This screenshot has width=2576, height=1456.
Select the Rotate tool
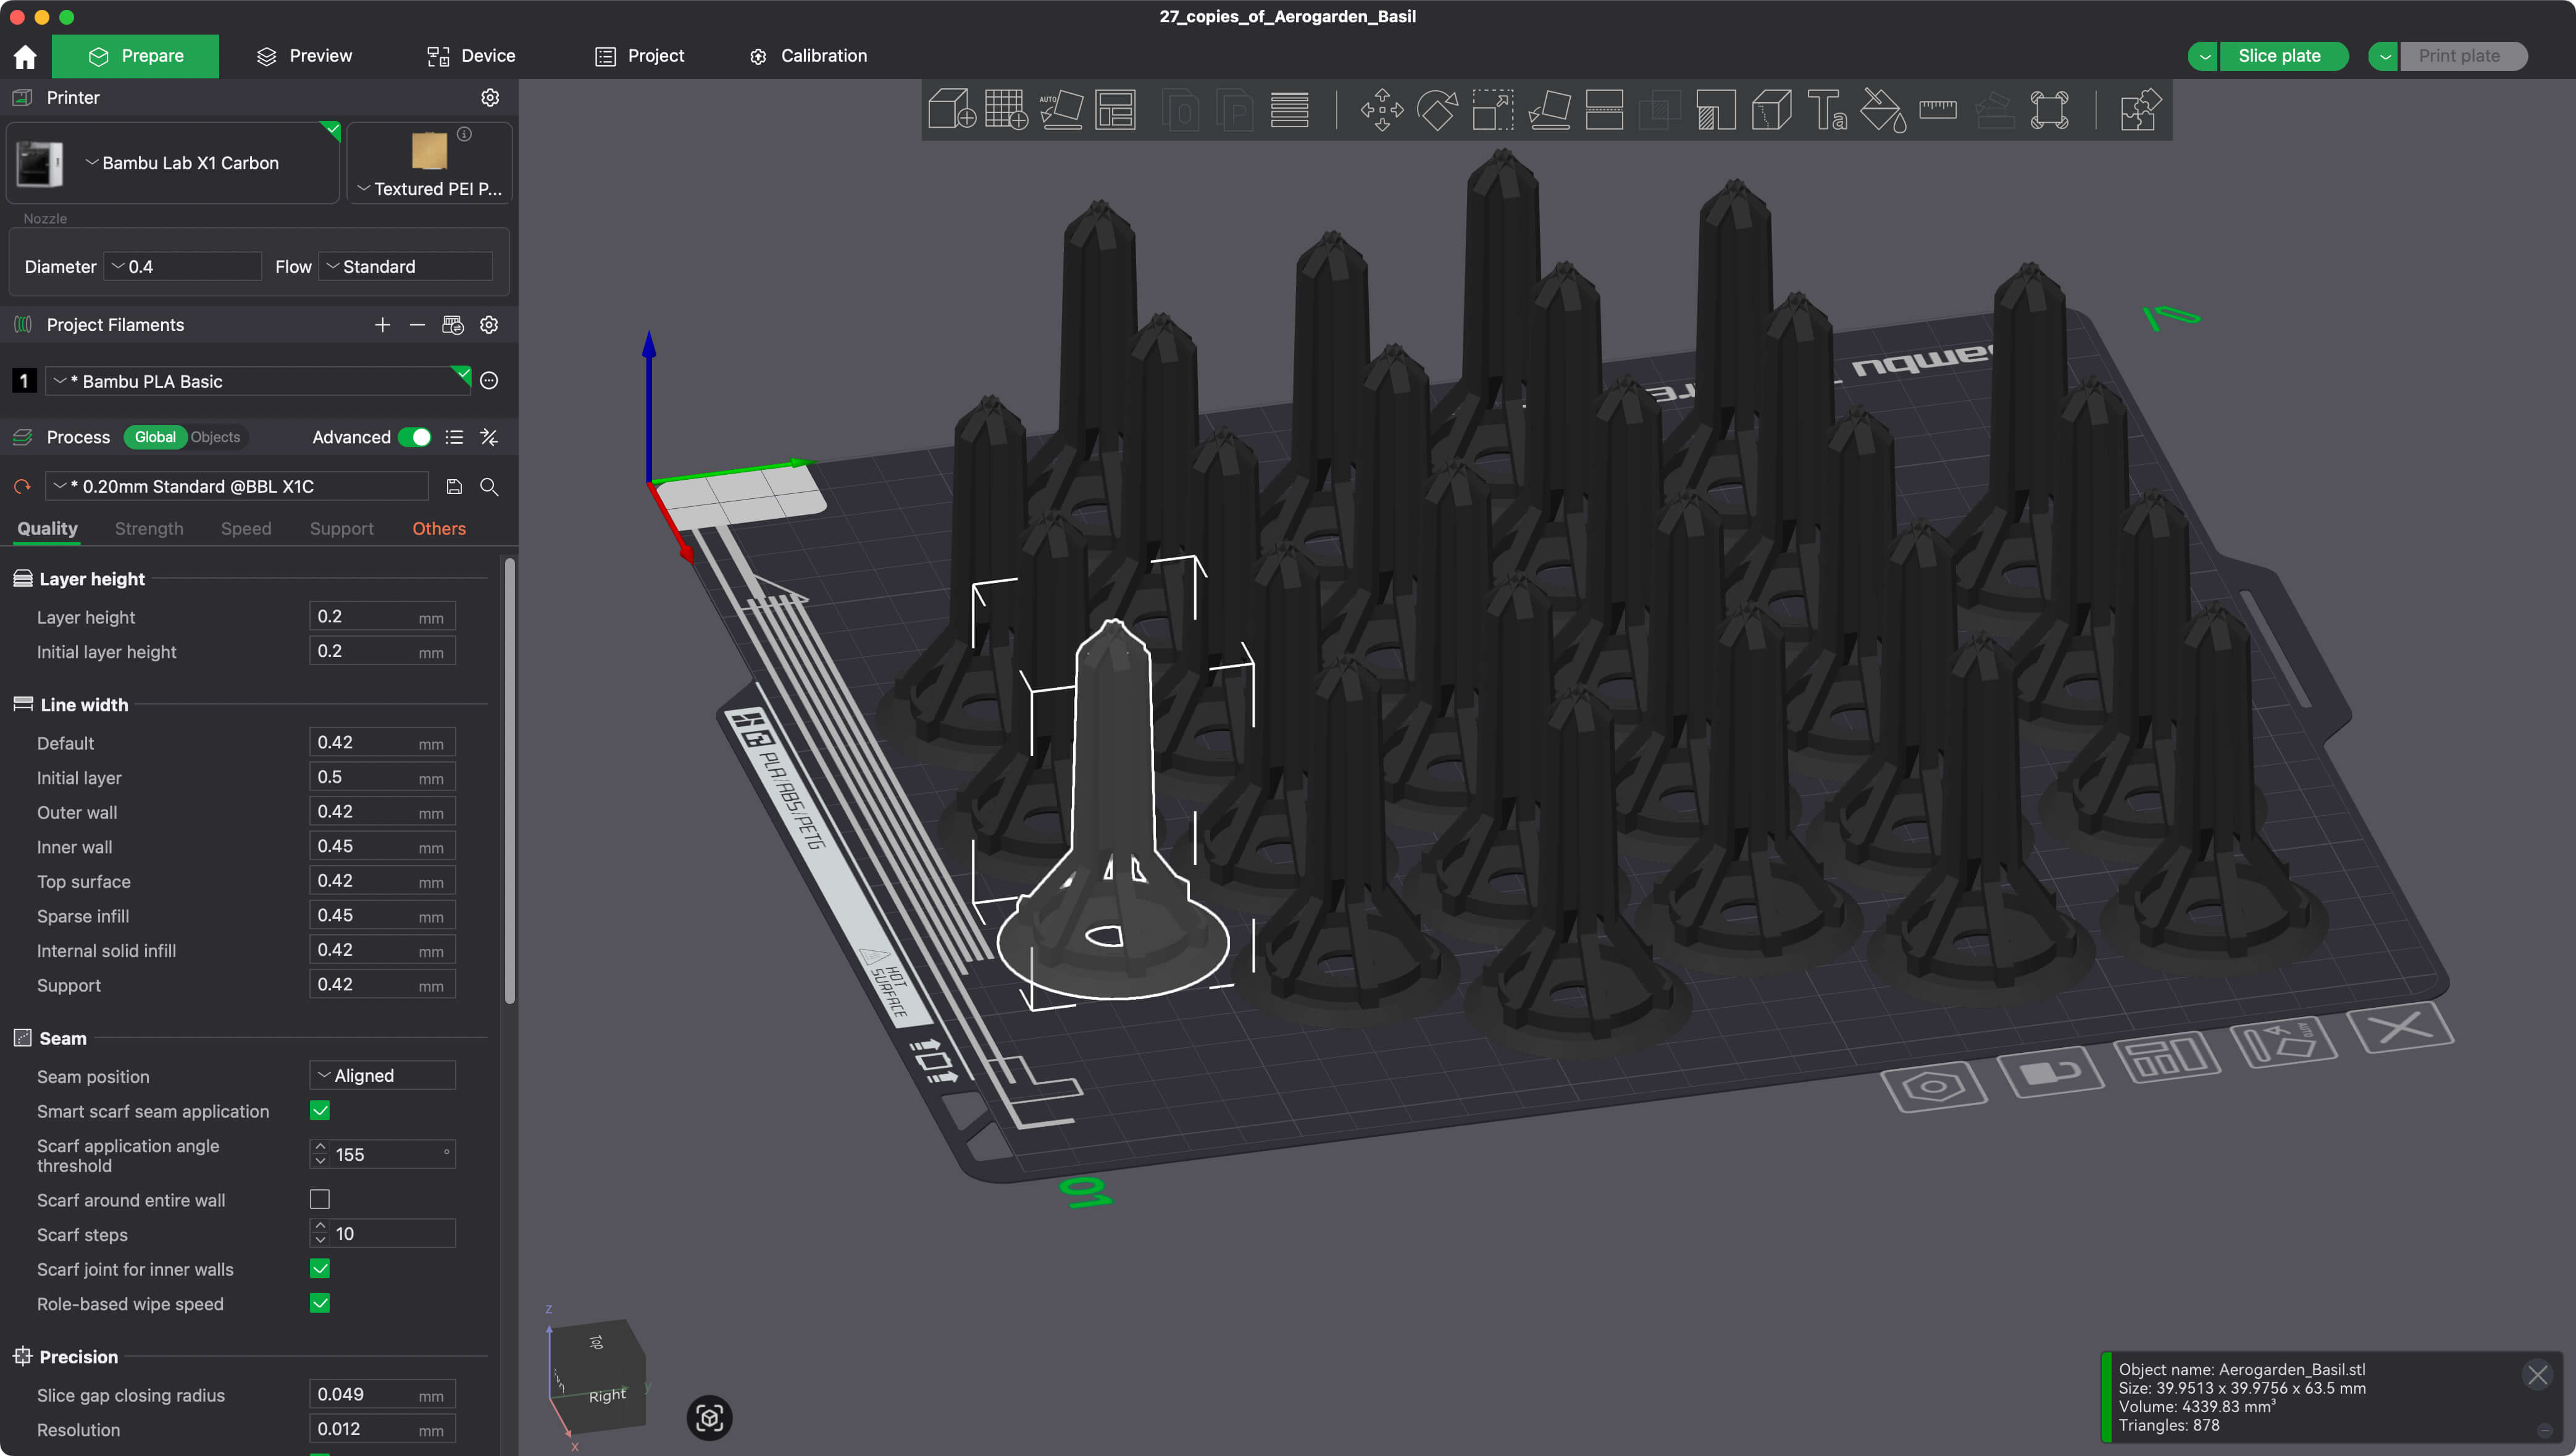[x=1437, y=109]
